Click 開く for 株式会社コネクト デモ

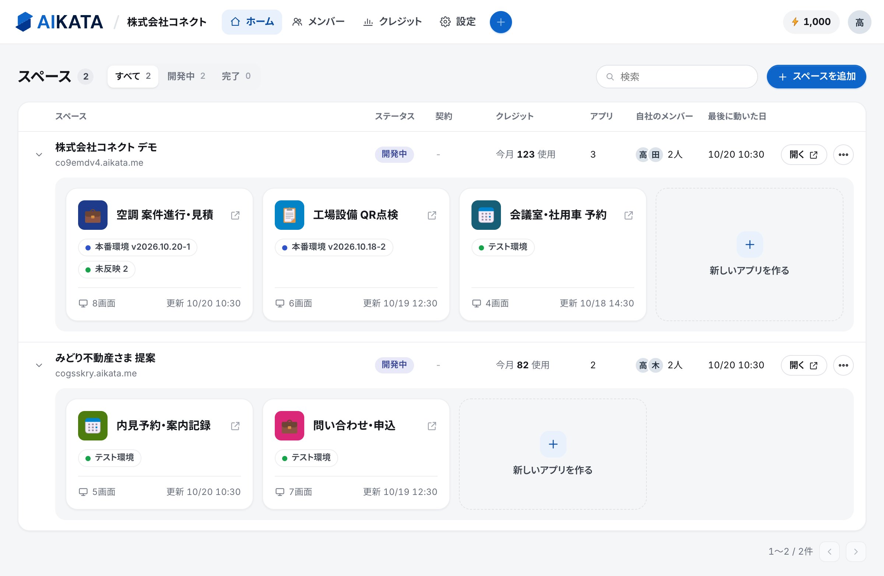[803, 154]
